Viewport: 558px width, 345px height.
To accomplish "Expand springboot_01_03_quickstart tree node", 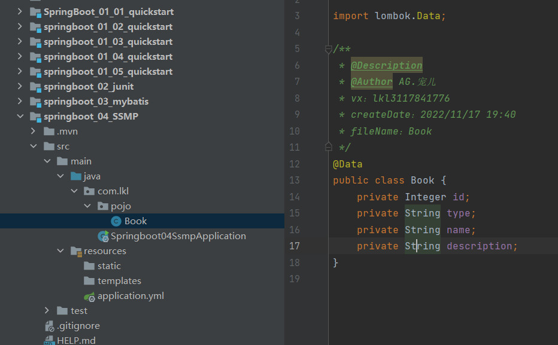I will click(x=20, y=42).
